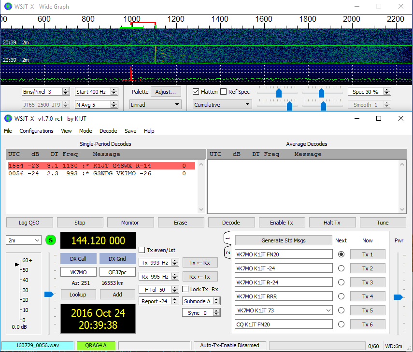Click the Monitor button
Viewport: 413px width, 352px height.
pyautogui.click(x=130, y=223)
